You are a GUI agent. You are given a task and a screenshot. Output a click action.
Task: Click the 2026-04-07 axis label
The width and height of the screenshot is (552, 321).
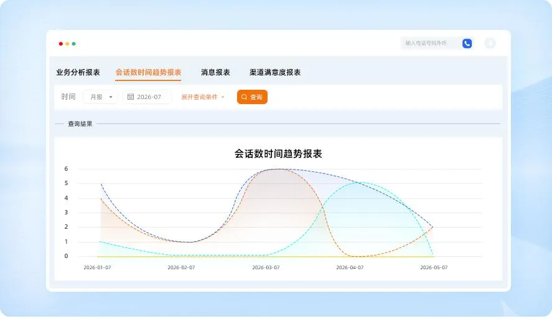click(x=350, y=268)
